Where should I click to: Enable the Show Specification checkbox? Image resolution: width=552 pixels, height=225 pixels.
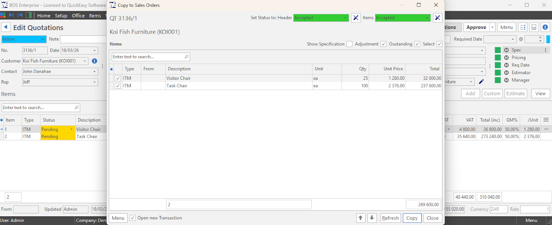[x=349, y=44]
